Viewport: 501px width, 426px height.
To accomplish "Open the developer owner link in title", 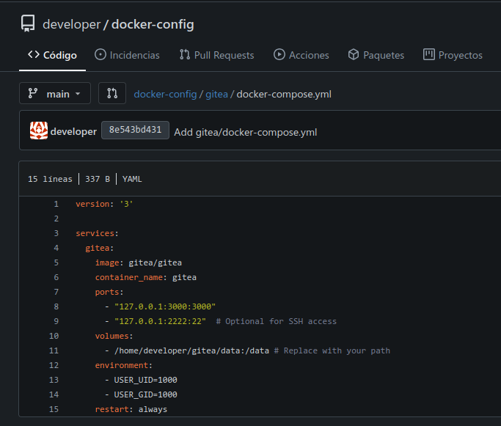I will (71, 24).
